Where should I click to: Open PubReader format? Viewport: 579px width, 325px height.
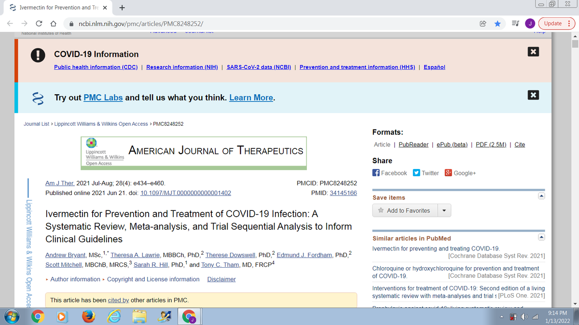[414, 144]
